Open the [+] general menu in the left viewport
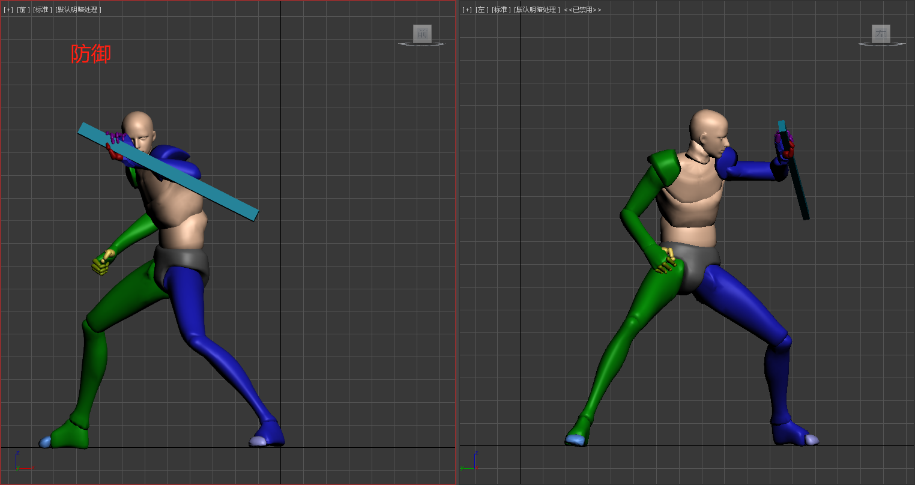Image resolution: width=915 pixels, height=485 pixels. 467,10
